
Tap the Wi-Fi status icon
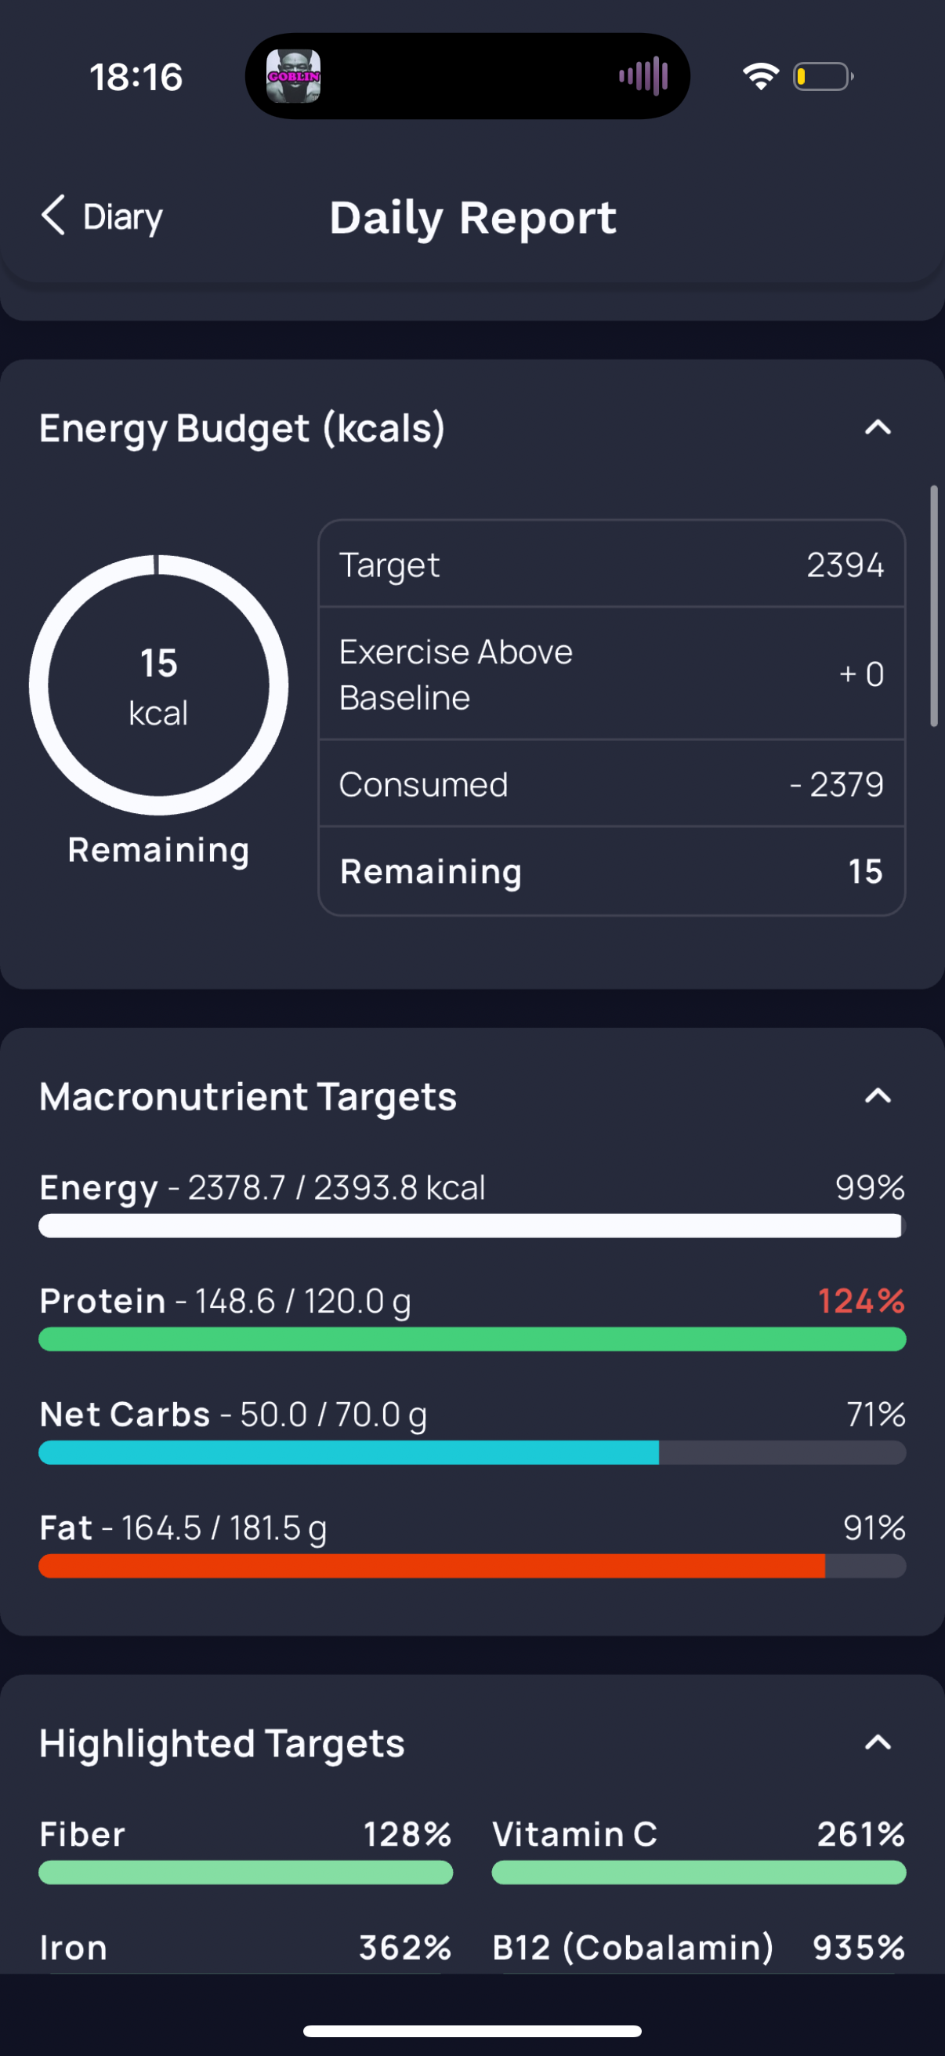coord(761,77)
